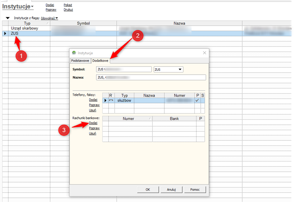This screenshot has width=295, height=202.
Task: Click Popraw under Telefony, faksy
Action: coord(94,105)
